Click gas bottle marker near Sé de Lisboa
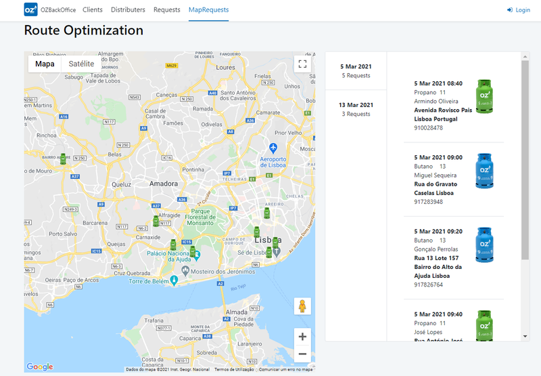The height and width of the screenshot is (376, 541). pyautogui.click(x=268, y=252)
